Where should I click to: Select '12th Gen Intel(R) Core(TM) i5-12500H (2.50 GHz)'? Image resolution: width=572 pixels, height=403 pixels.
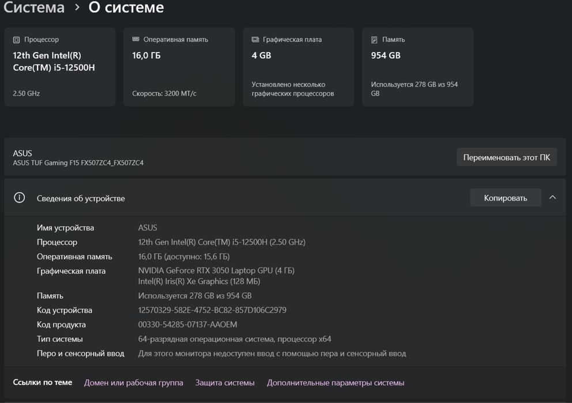point(222,242)
